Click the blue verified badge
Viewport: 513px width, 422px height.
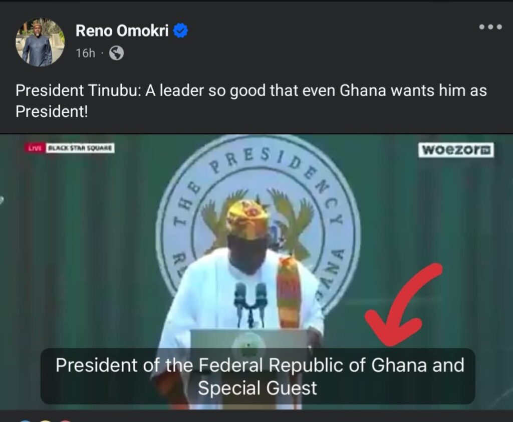coord(180,31)
